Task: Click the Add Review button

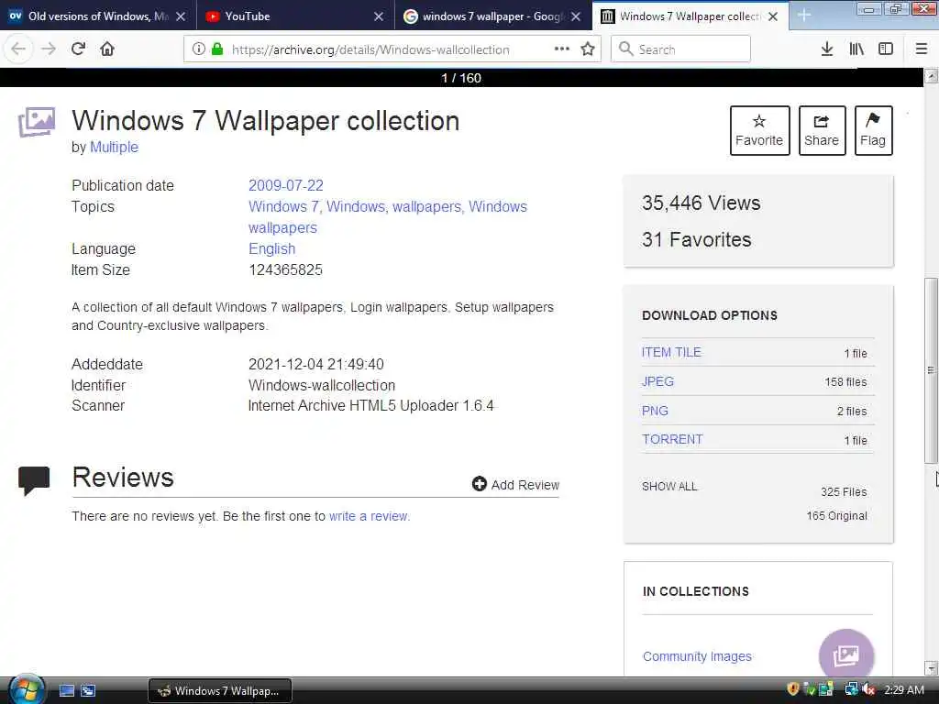Action: tap(515, 484)
